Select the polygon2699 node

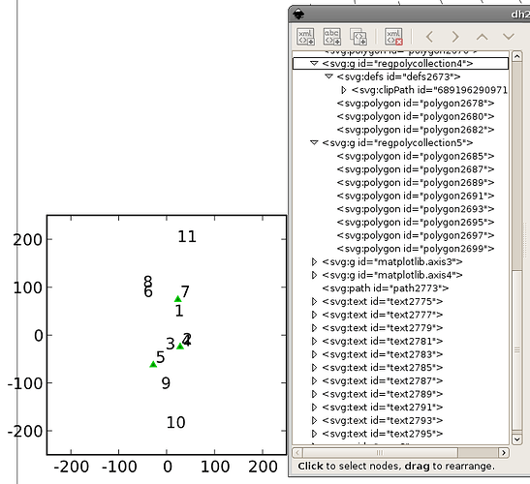[416, 249]
